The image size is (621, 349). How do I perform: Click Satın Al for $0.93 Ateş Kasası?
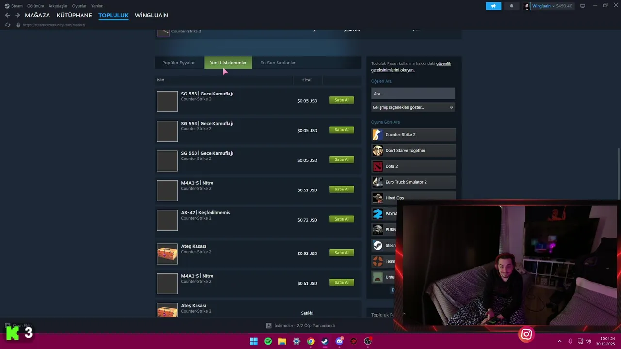(342, 253)
